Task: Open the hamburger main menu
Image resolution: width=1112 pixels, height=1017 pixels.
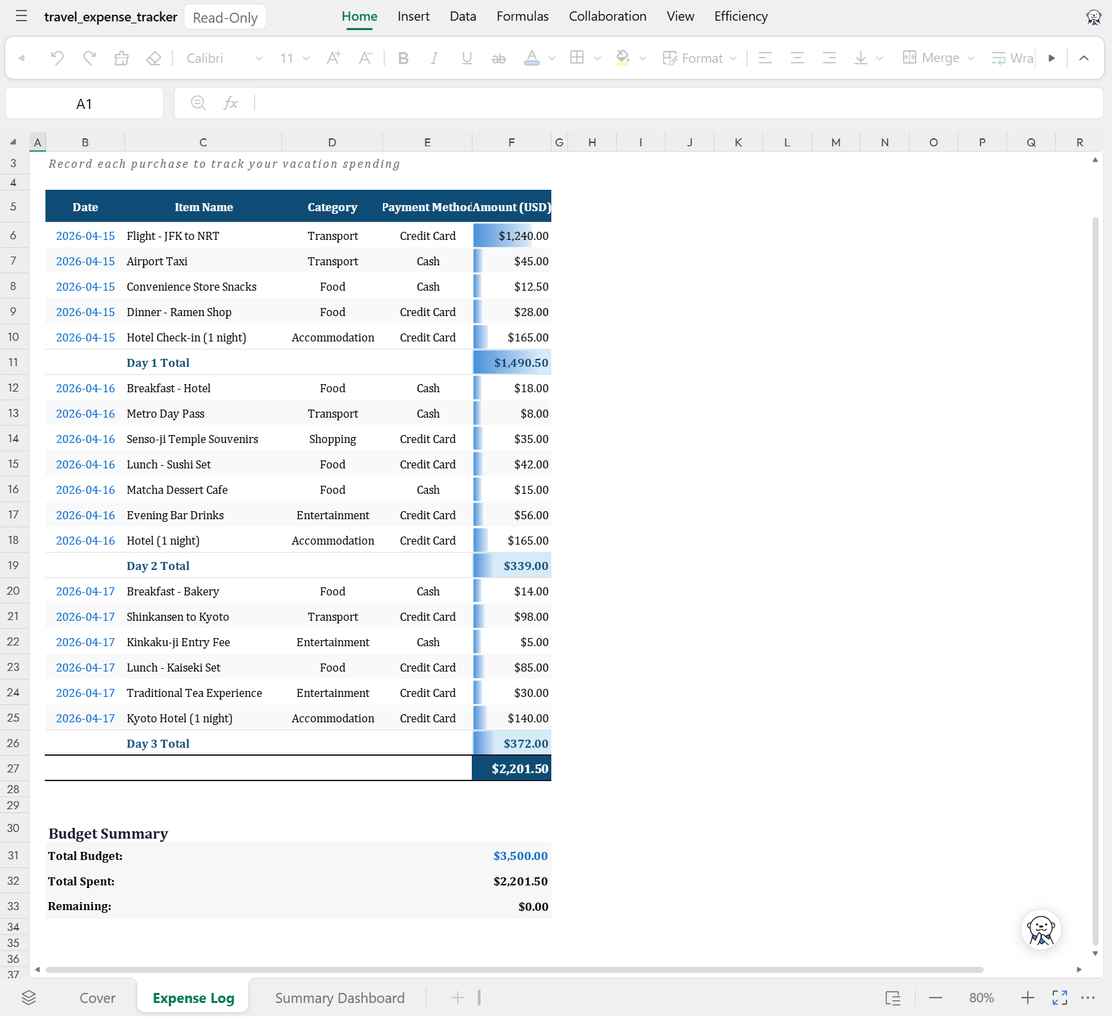Action: point(21,16)
